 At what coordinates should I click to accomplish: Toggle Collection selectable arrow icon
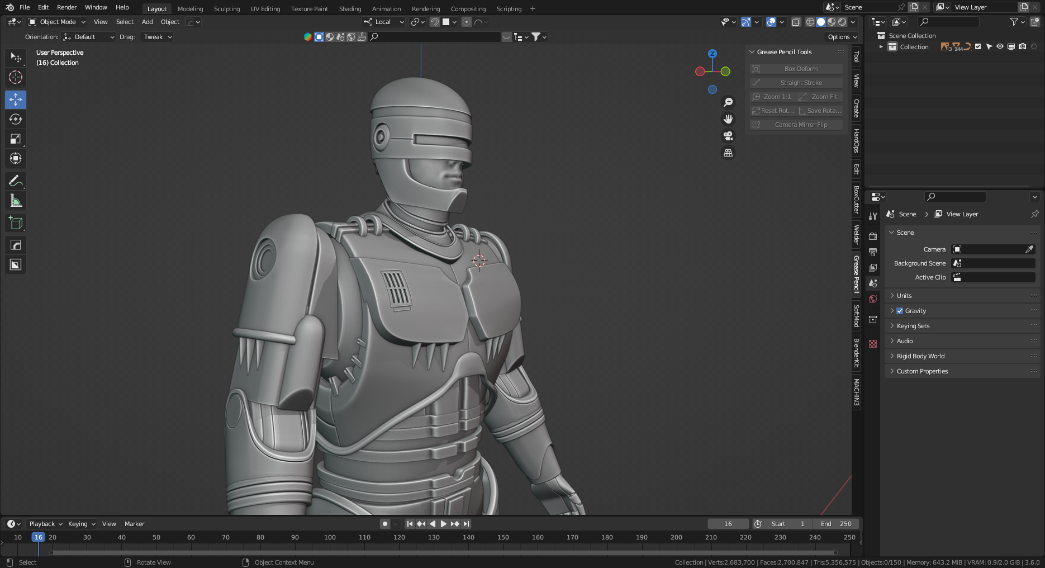point(989,47)
